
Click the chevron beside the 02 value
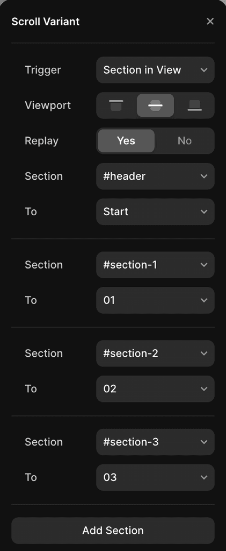point(204,389)
